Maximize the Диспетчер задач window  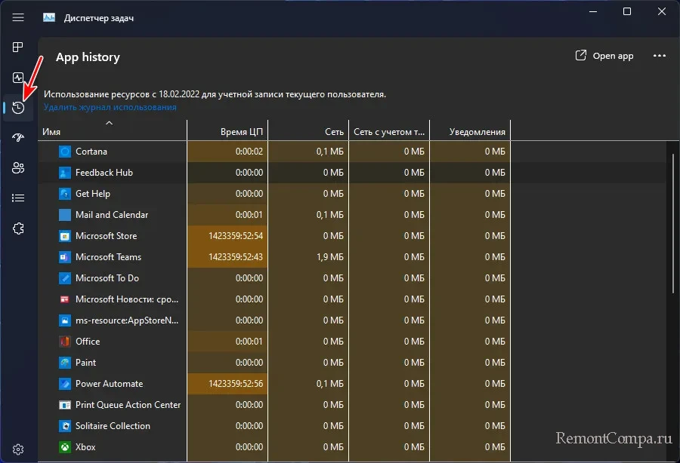pyautogui.click(x=626, y=11)
